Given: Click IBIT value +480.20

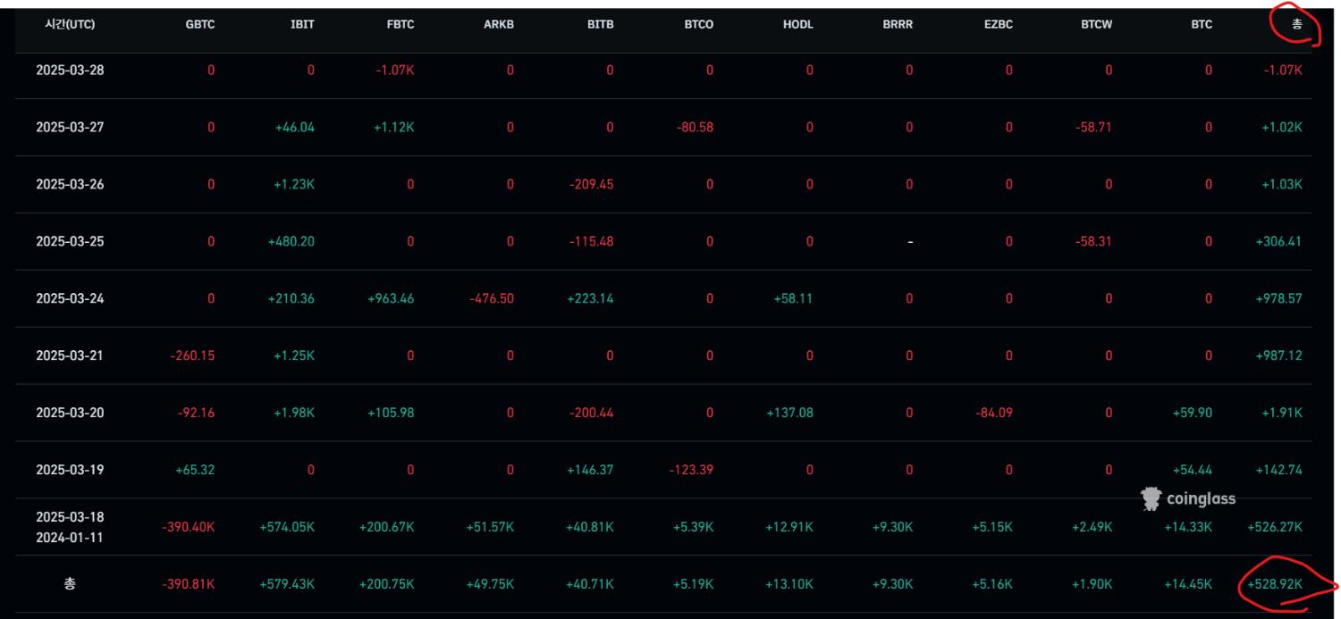Looking at the screenshot, I should tap(291, 242).
